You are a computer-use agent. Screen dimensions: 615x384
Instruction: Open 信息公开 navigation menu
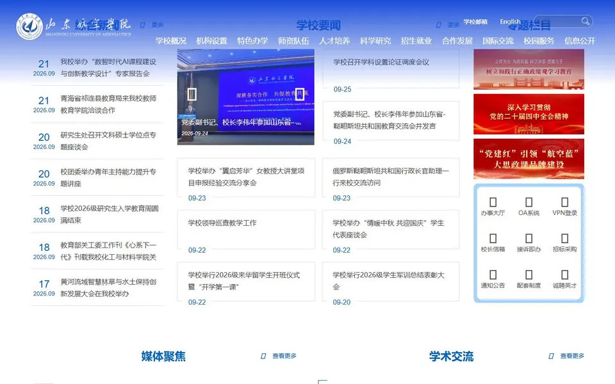click(580, 41)
